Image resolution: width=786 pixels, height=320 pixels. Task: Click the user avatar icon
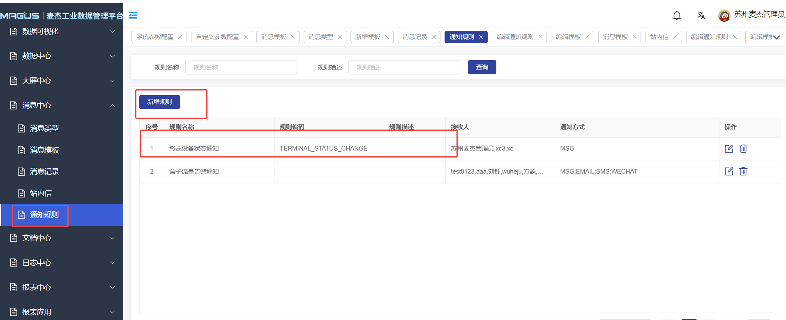[724, 16]
